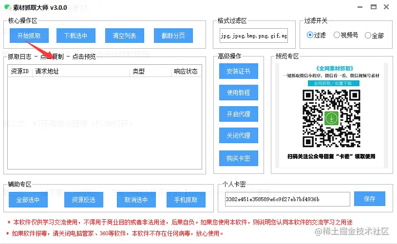Click the green download icon in QR code
The width and height of the screenshot is (397, 244).
331,118
